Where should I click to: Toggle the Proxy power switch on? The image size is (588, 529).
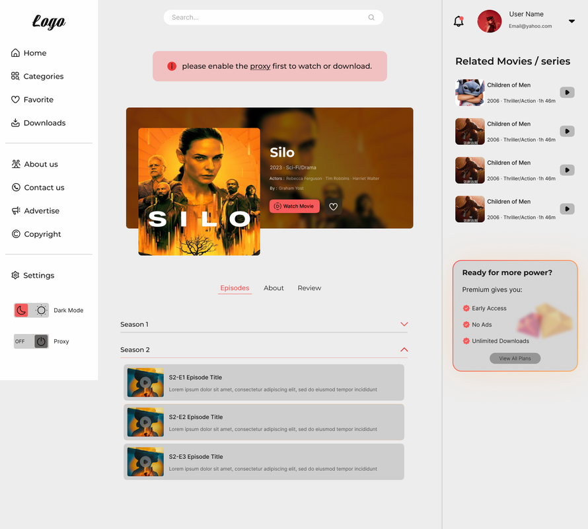(41, 341)
